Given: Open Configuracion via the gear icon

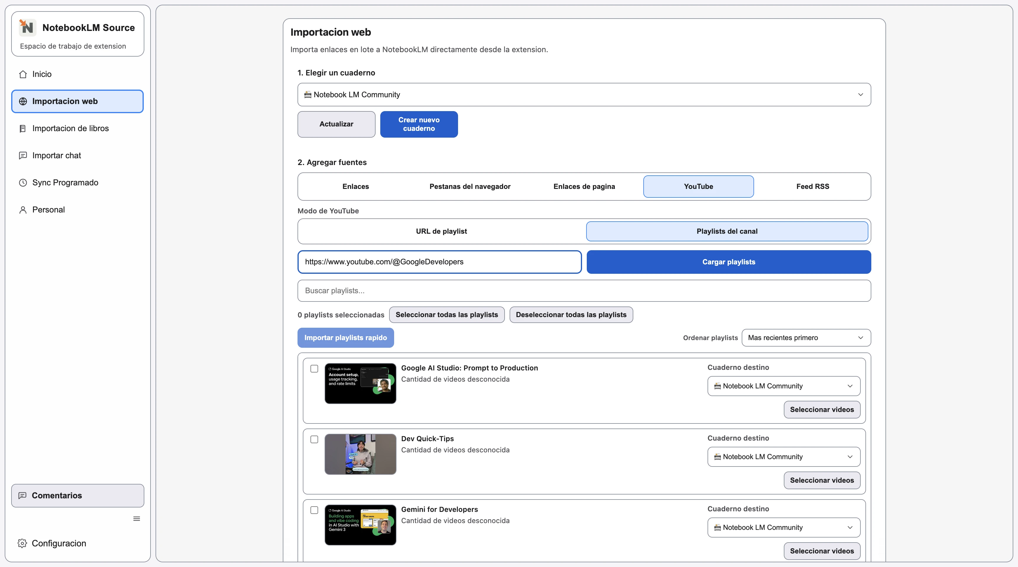Looking at the screenshot, I should coord(22,543).
